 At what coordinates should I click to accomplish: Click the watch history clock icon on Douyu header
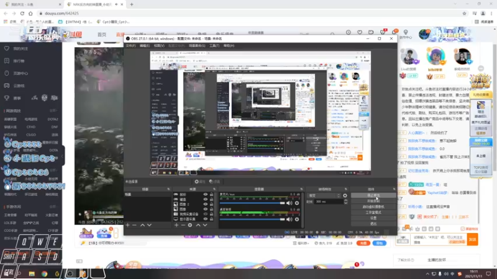pos(349,32)
